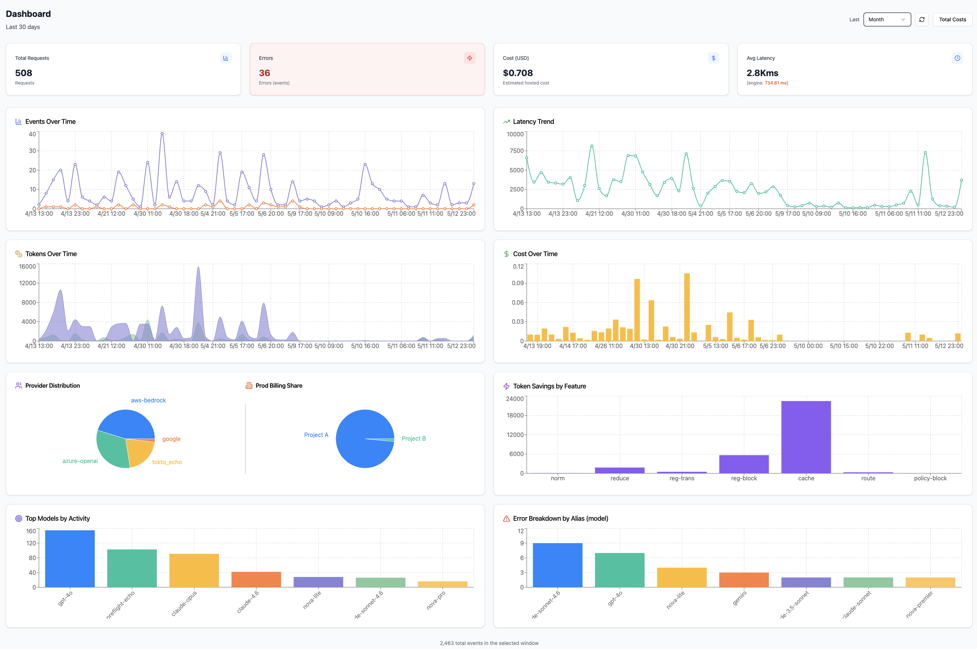The image size is (977, 649).
Task: Click the Tokens Over Time coins icon
Action: pos(19,254)
